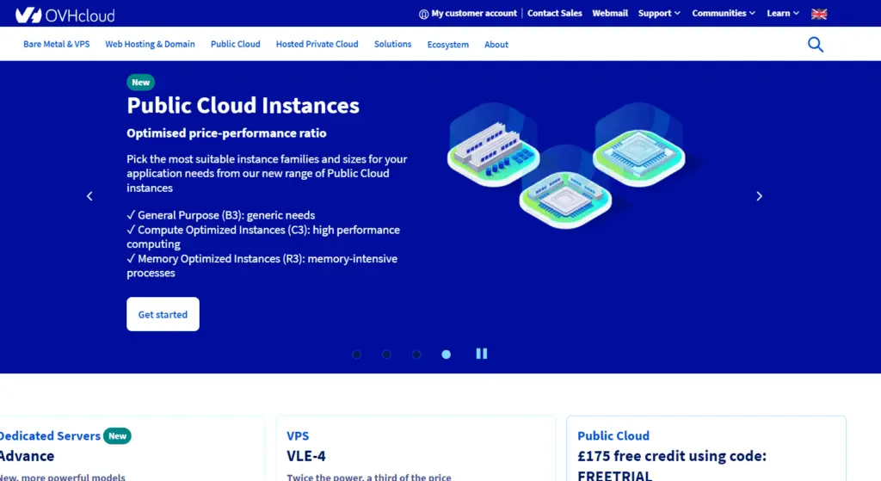Pause the carousel autoplay
Image resolution: width=881 pixels, height=481 pixels.
click(482, 354)
